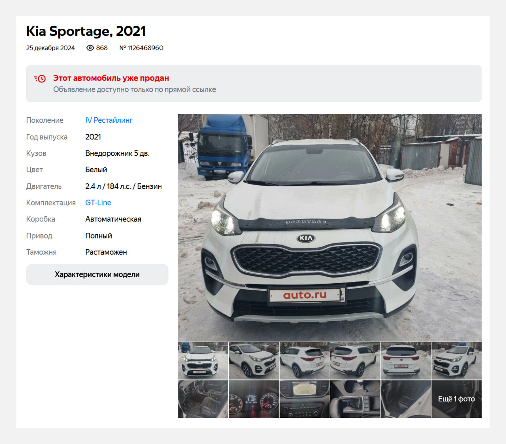Image resolution: width=506 pixels, height=444 pixels.
Task: Click the Таможня label
Action: (41, 252)
